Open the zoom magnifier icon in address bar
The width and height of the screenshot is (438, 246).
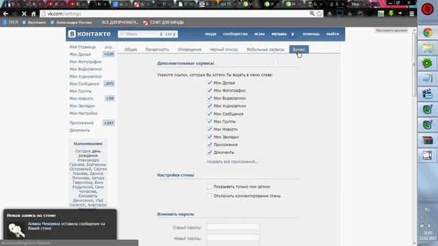pyautogui.click(x=312, y=14)
